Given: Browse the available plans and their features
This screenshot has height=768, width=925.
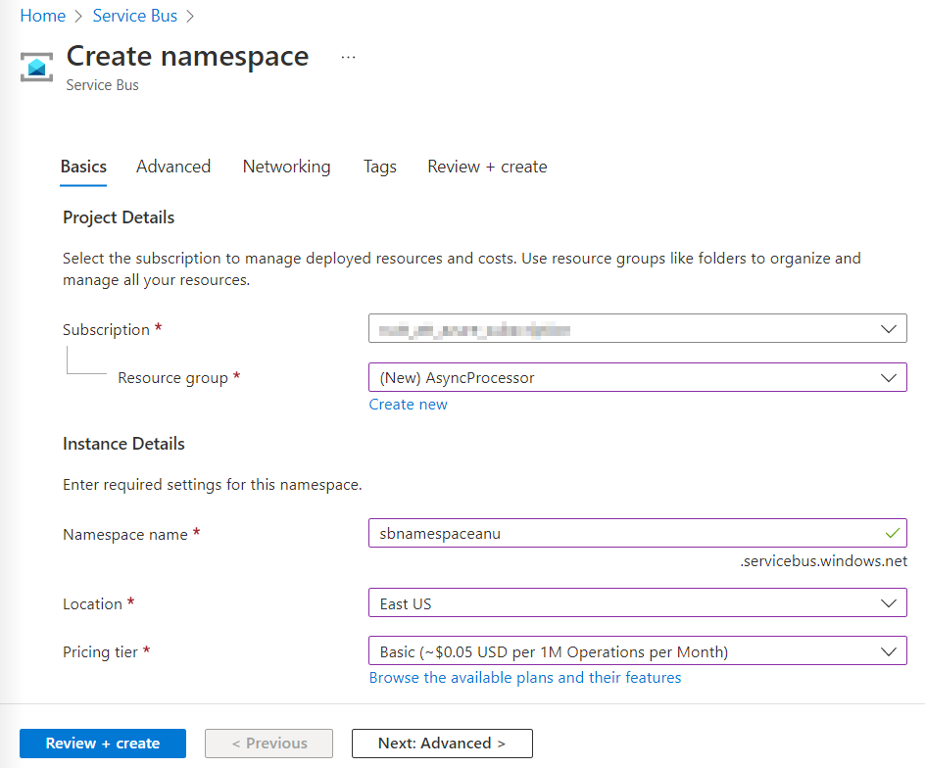Looking at the screenshot, I should [525, 677].
